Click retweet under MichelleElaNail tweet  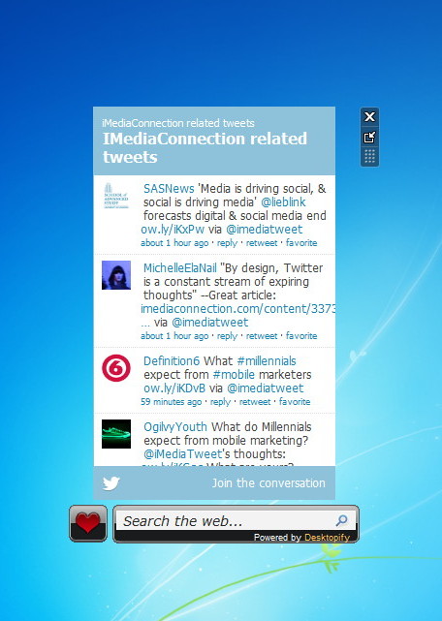tap(262, 336)
